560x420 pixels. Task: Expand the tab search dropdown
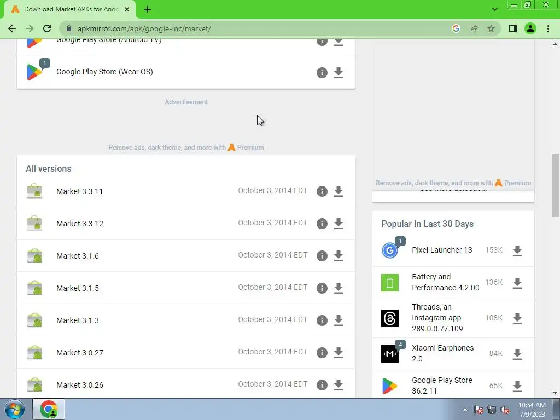494,9
